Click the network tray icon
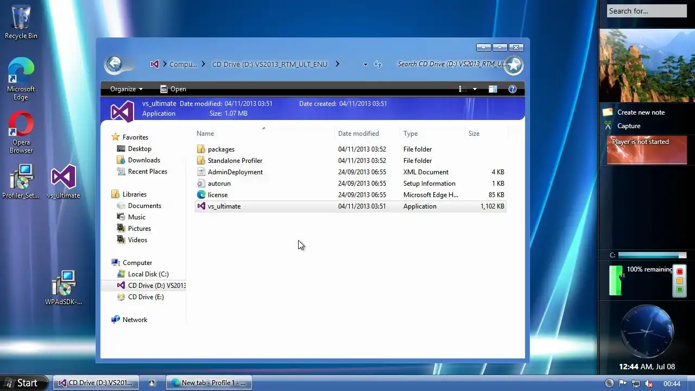The height and width of the screenshot is (391, 695). click(636, 383)
